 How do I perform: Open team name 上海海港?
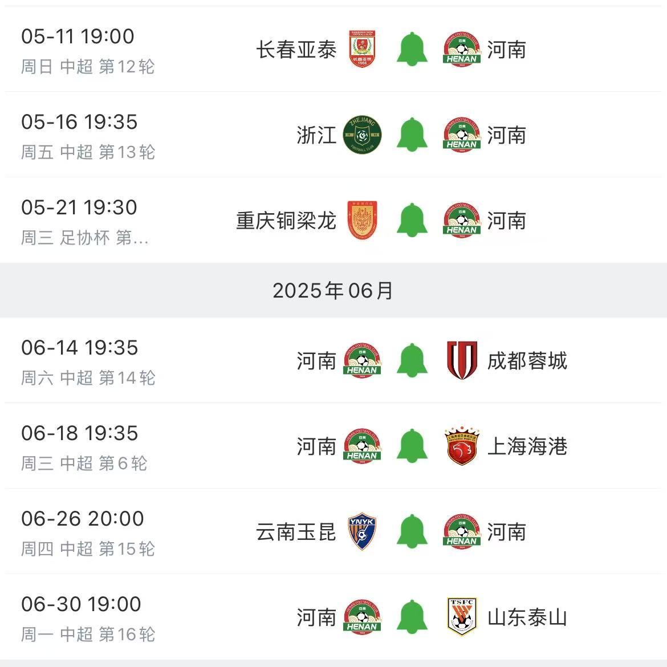(527, 446)
